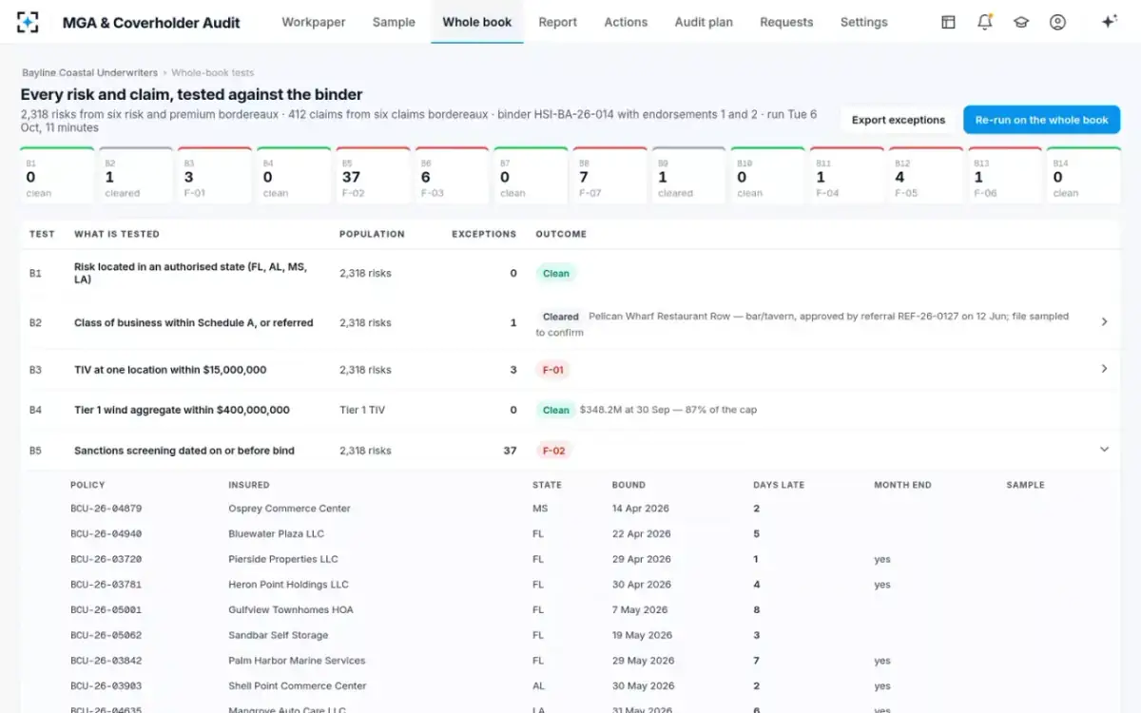
Task: Open the Settings tab
Action: tap(863, 22)
